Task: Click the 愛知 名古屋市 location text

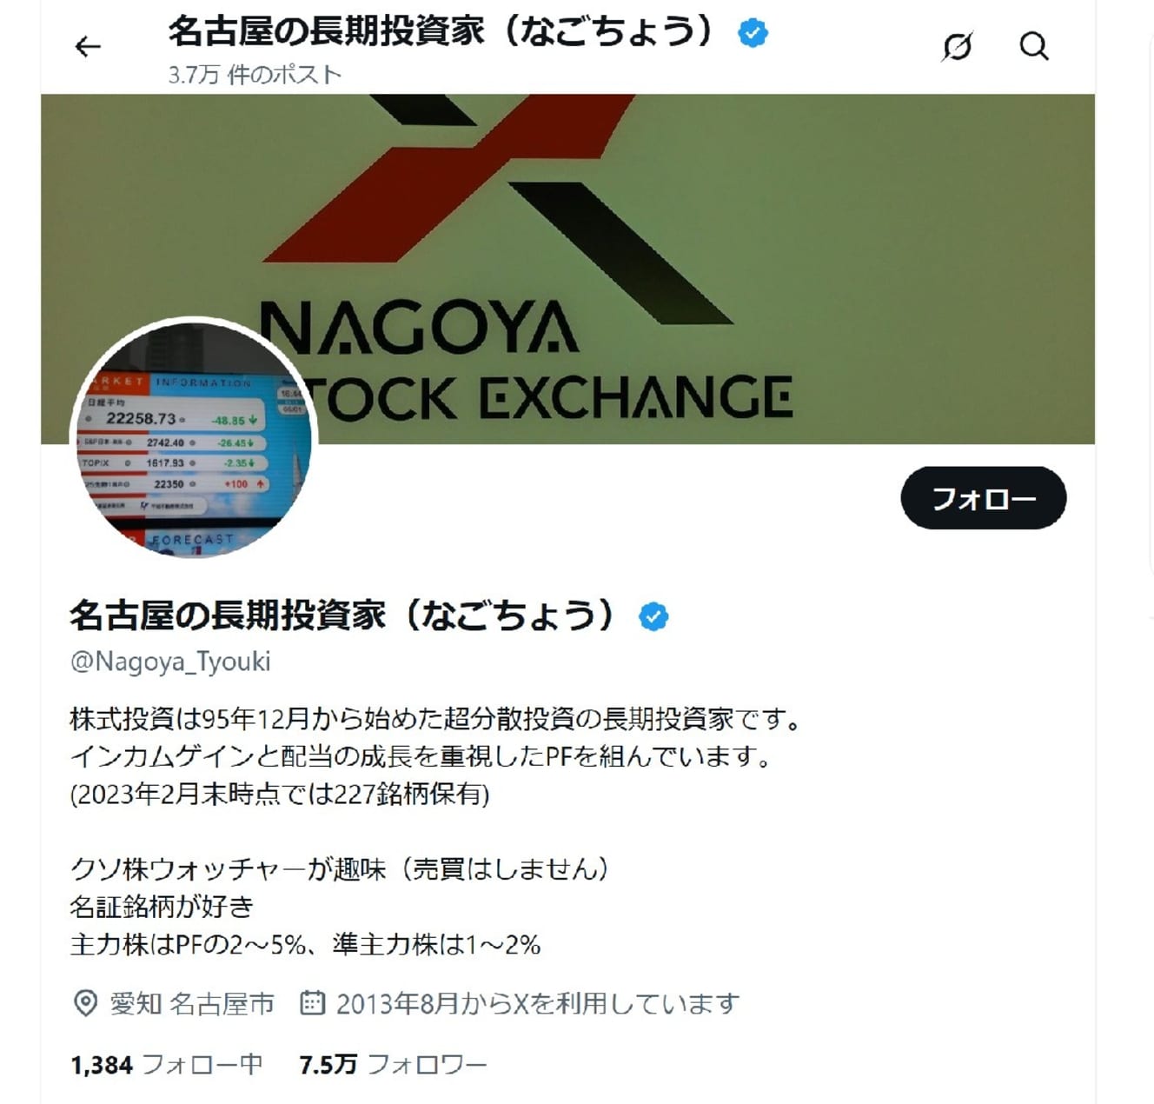Action: tap(191, 1003)
